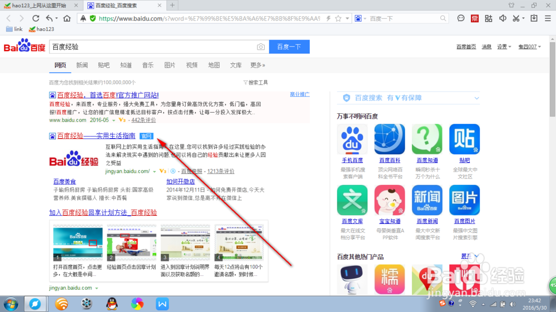Switch to the 地图 search tab

pos(214,65)
